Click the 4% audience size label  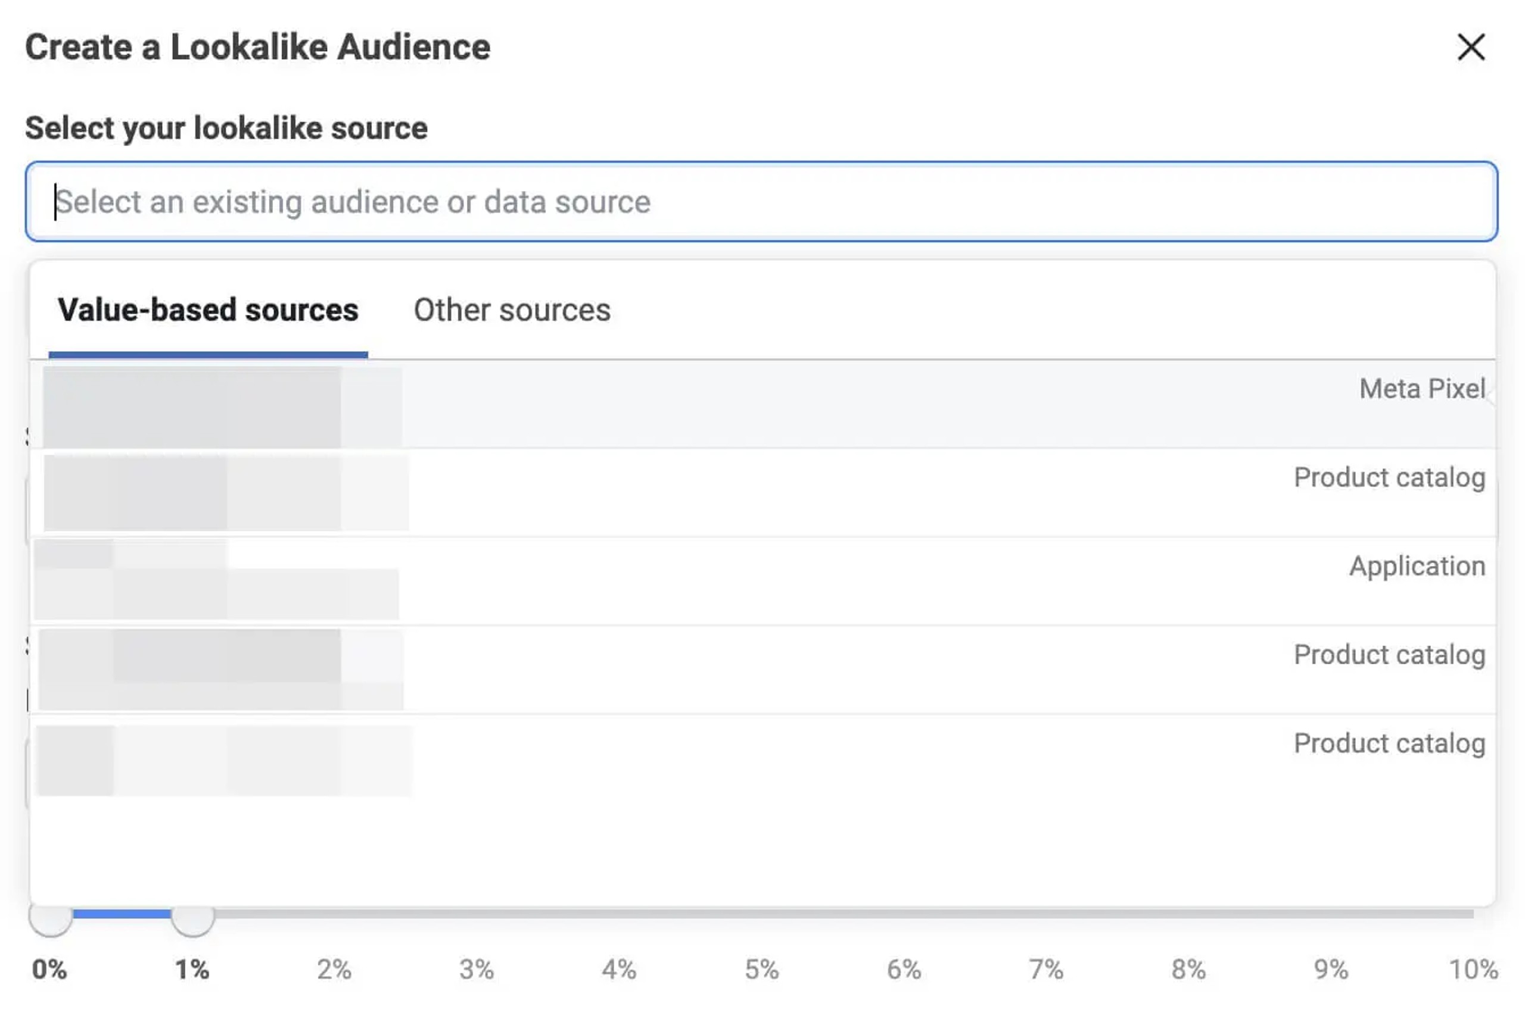(618, 970)
